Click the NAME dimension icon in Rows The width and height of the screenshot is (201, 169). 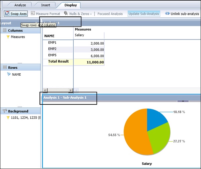pos(9,74)
